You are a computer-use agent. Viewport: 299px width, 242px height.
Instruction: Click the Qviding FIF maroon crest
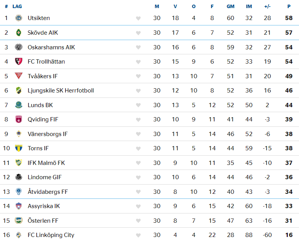pyautogui.click(x=18, y=119)
